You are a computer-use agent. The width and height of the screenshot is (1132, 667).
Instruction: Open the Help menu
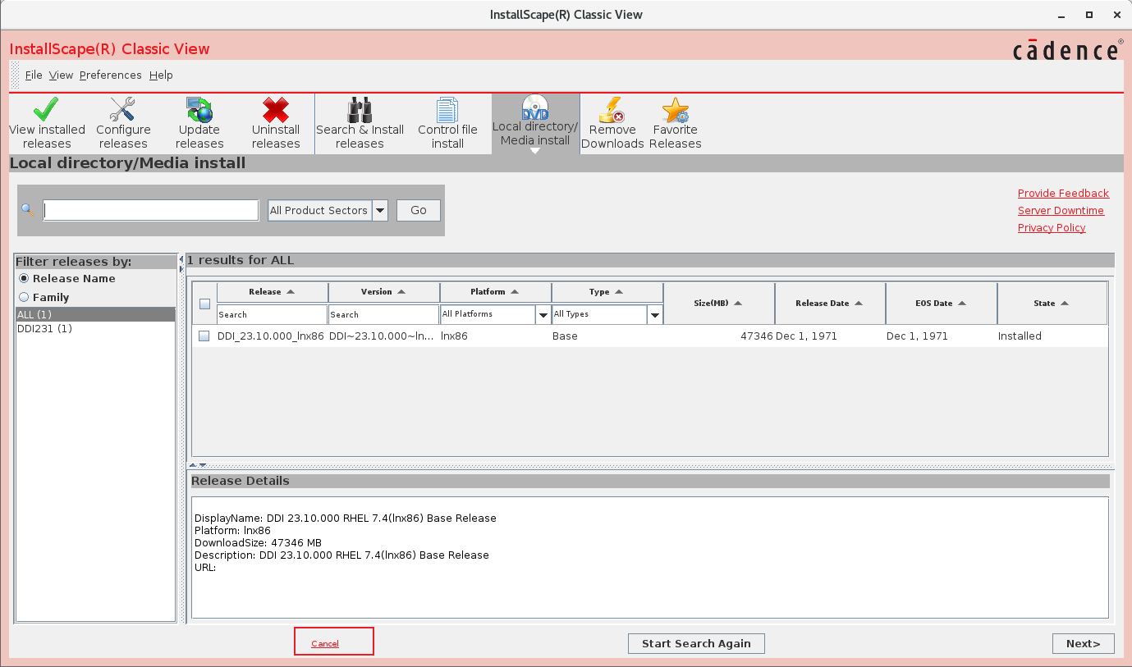[x=161, y=75]
